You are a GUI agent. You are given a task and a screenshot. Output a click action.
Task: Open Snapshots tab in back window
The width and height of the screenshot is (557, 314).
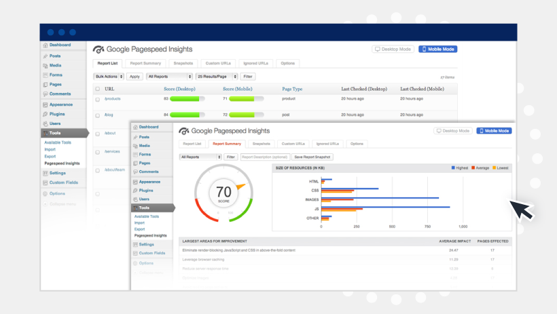point(183,64)
